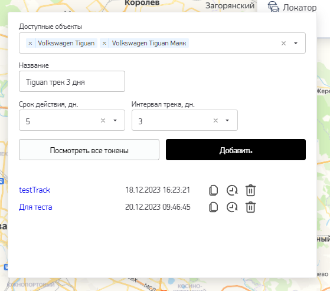Remove the Volkswagen Tiguan tag

pos(30,43)
